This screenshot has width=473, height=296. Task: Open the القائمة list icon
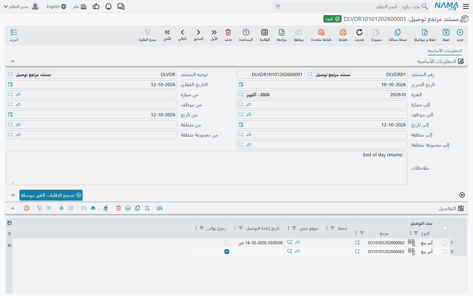[265, 33]
